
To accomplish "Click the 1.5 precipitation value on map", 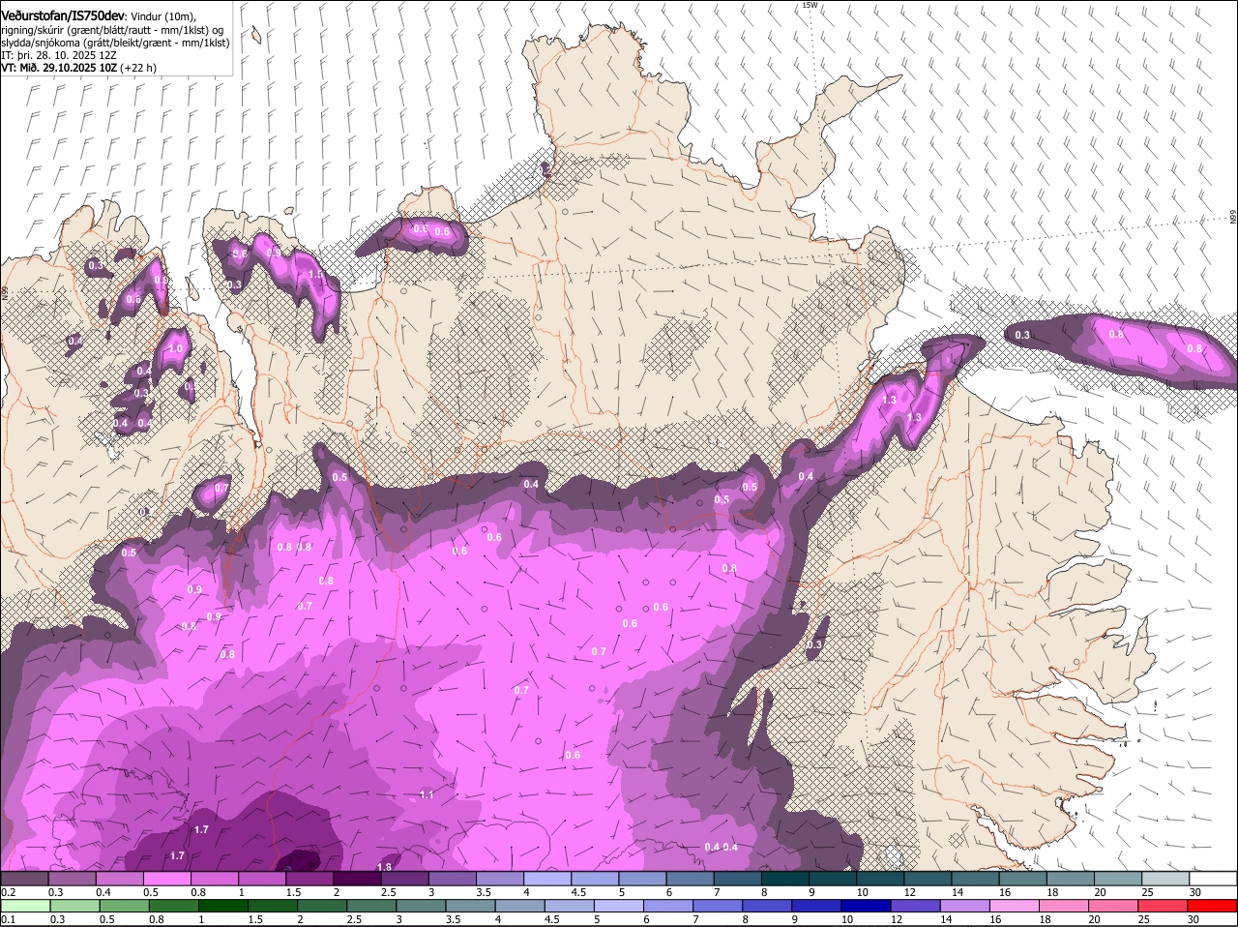I will pos(314,275).
